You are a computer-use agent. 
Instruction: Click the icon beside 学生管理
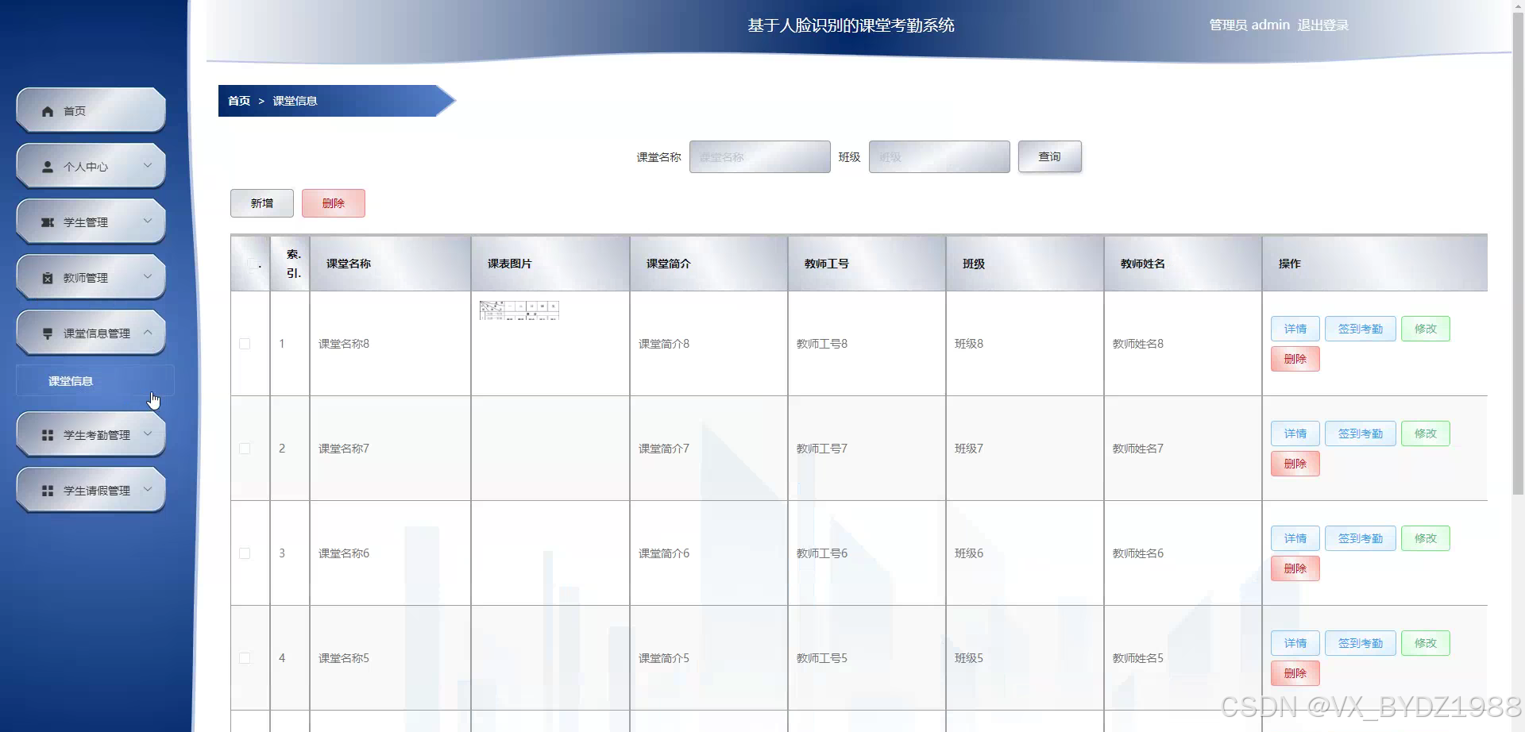(48, 222)
